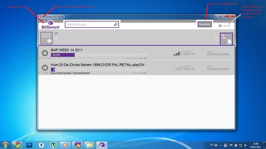Focus the Search the web field
Image resolution: width=266 pixels, height=149 pixels.
[92, 24]
